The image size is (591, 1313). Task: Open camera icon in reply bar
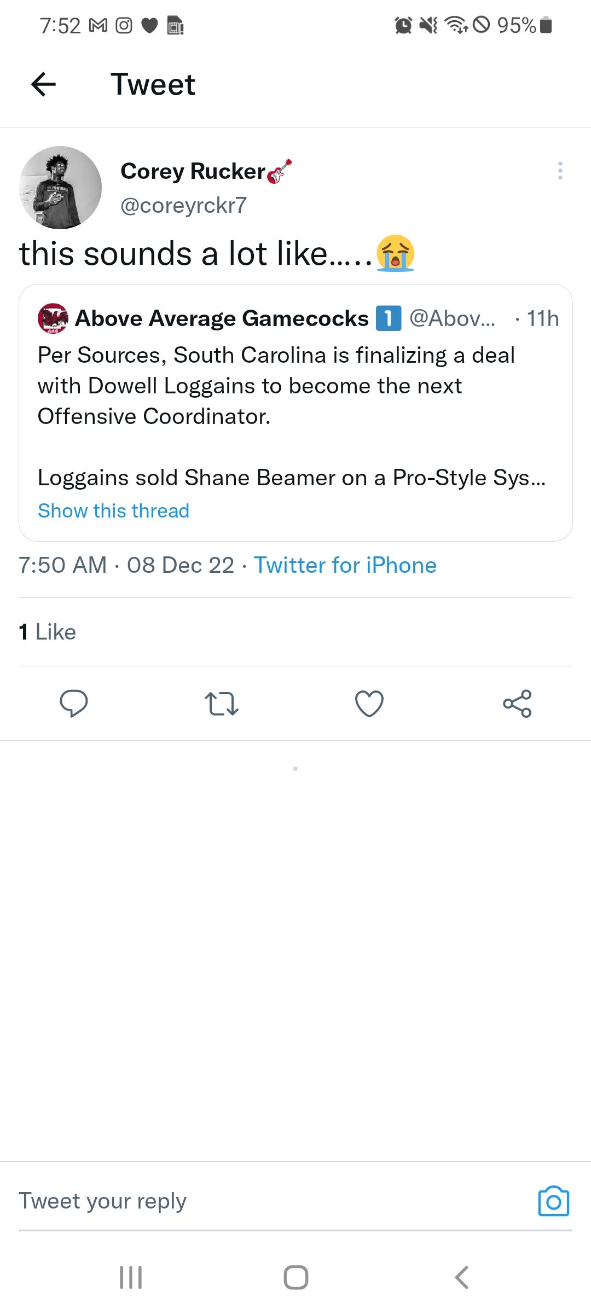click(553, 1201)
